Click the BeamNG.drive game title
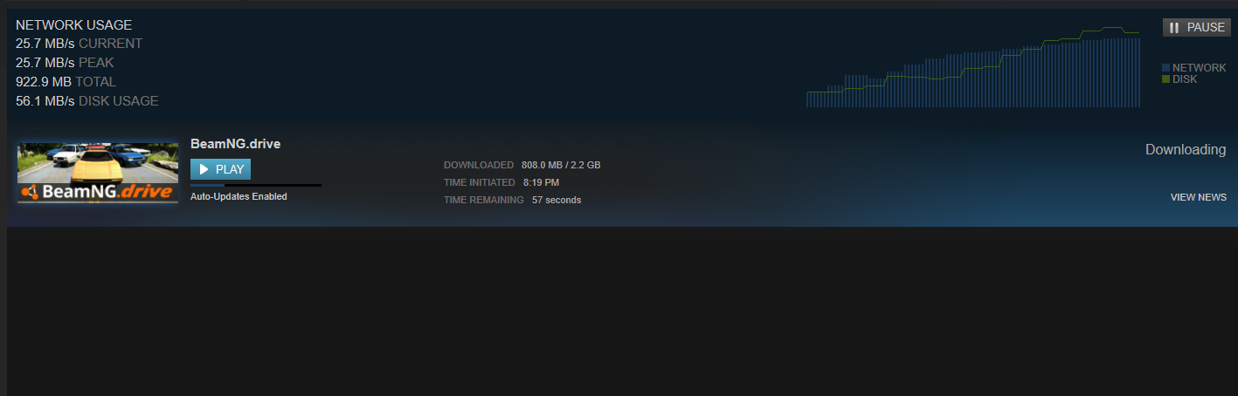The height and width of the screenshot is (396, 1238). tap(235, 144)
